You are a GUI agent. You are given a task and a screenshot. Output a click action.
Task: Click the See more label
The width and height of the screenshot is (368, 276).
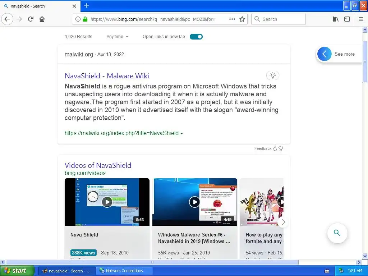345,54
